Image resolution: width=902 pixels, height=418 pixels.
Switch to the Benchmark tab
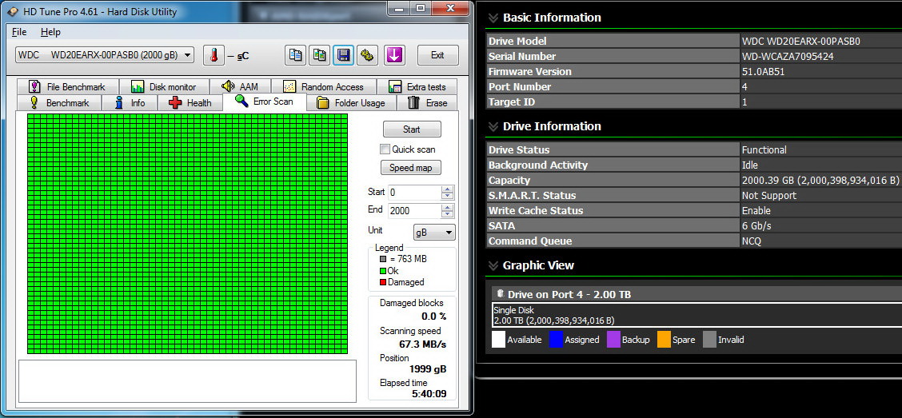point(60,103)
